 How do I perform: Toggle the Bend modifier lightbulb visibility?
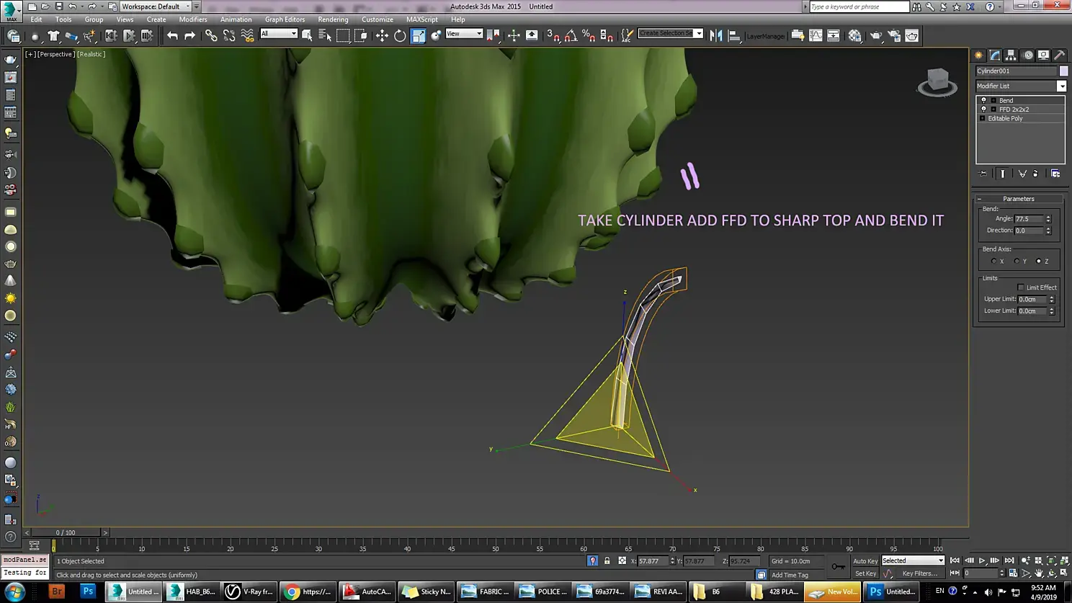click(x=983, y=100)
